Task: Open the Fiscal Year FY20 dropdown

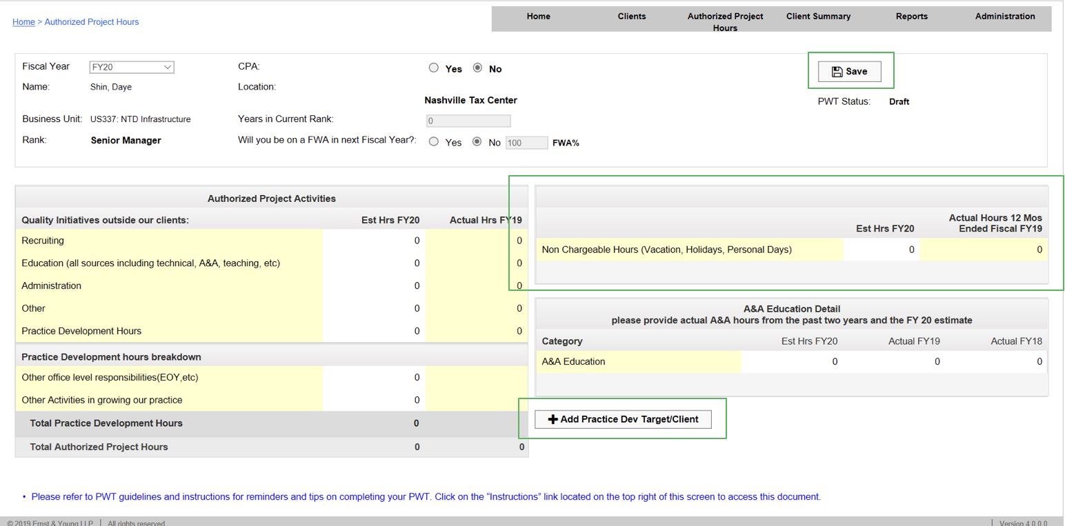Action: 132,68
